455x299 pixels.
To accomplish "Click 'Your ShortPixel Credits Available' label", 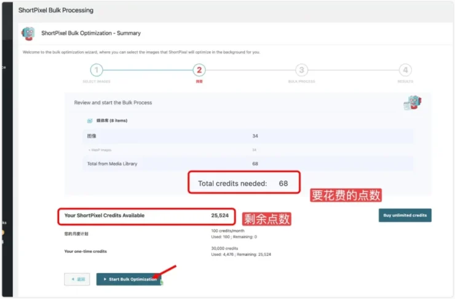I will click(105, 215).
